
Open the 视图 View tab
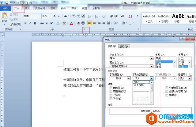(x=85, y=8)
